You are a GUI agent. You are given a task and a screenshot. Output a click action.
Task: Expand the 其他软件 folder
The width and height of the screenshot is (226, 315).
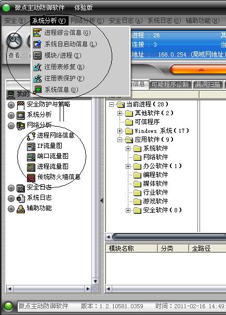click(119, 113)
